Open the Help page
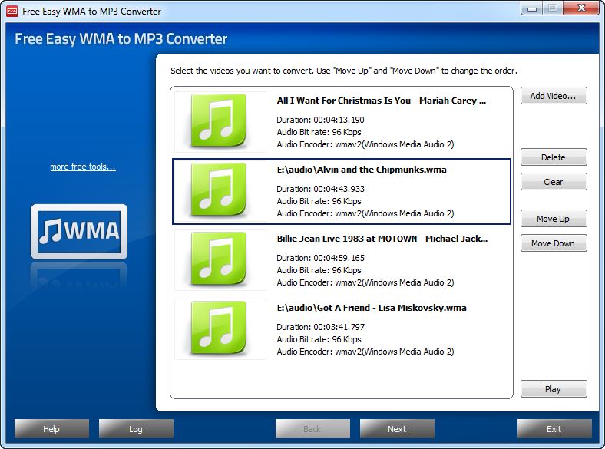 click(51, 428)
